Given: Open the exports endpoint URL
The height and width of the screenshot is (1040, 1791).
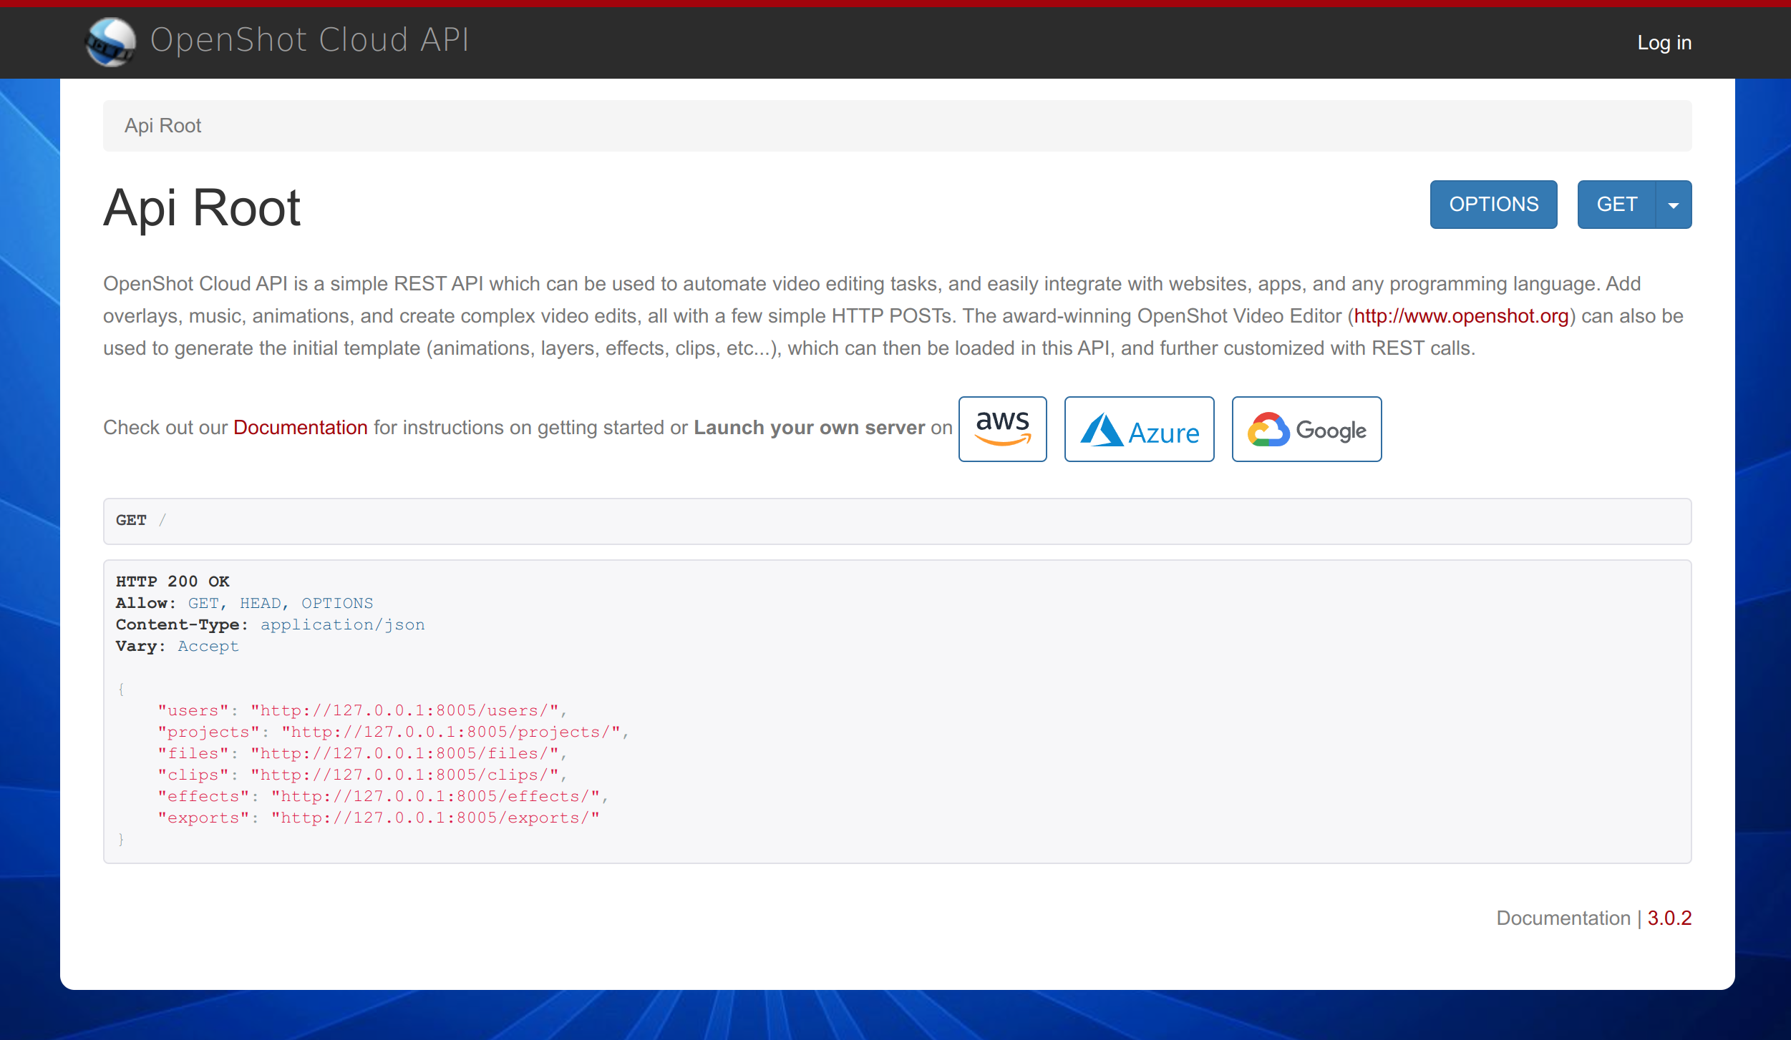Looking at the screenshot, I should pyautogui.click(x=435, y=818).
